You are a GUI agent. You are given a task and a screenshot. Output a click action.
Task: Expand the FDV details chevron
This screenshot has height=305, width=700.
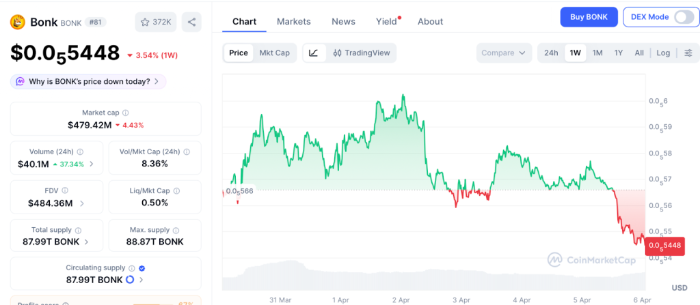click(81, 203)
